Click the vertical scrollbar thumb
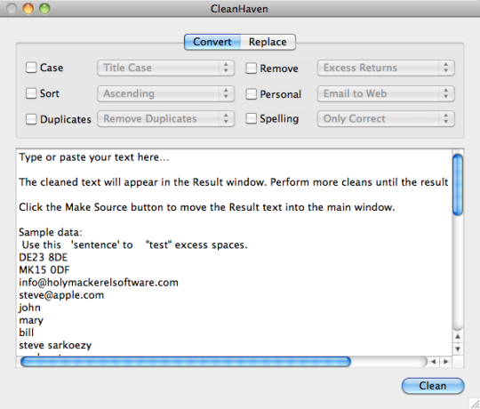This screenshot has height=409, width=480. [x=458, y=185]
